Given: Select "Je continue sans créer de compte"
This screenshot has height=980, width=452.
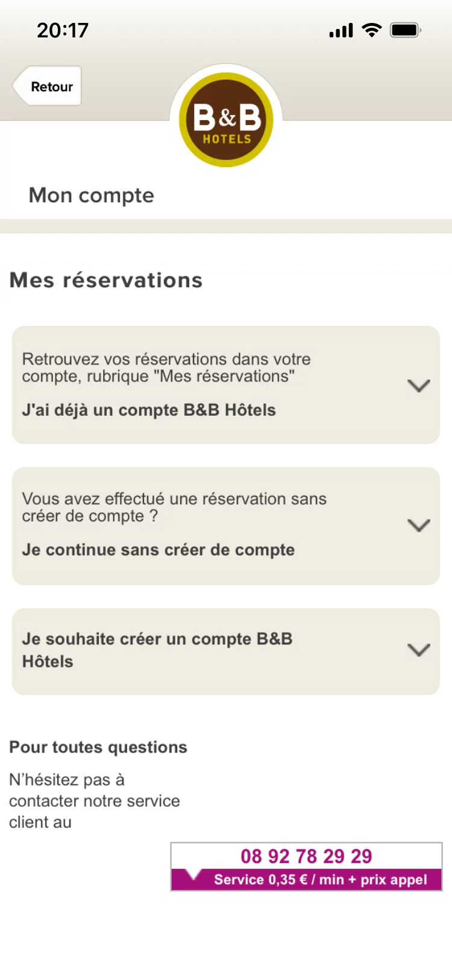Looking at the screenshot, I should click(x=159, y=550).
